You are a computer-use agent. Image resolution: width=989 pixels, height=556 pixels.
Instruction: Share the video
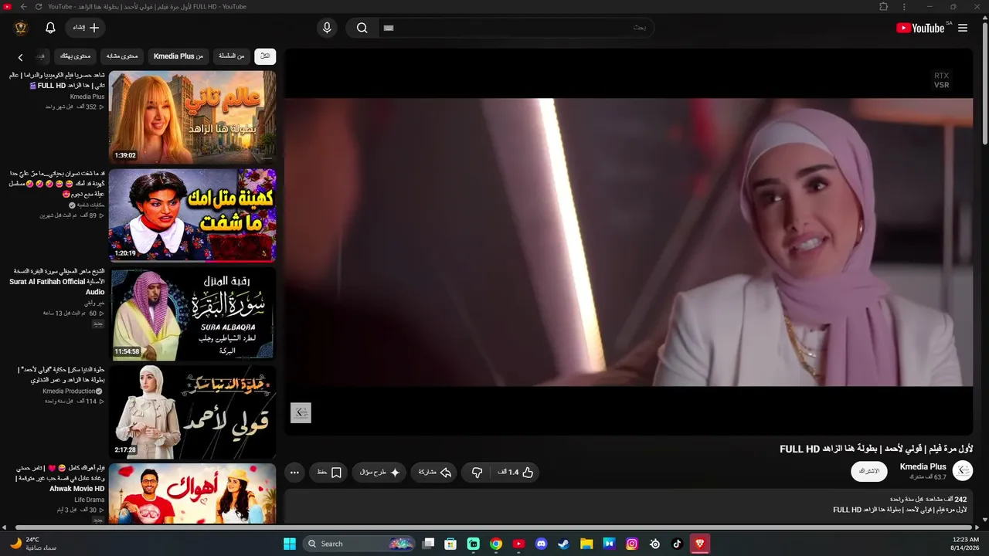tap(434, 472)
